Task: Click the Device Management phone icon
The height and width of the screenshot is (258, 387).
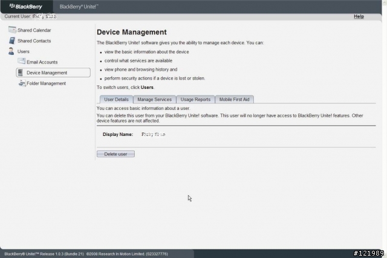Action: click(21, 73)
